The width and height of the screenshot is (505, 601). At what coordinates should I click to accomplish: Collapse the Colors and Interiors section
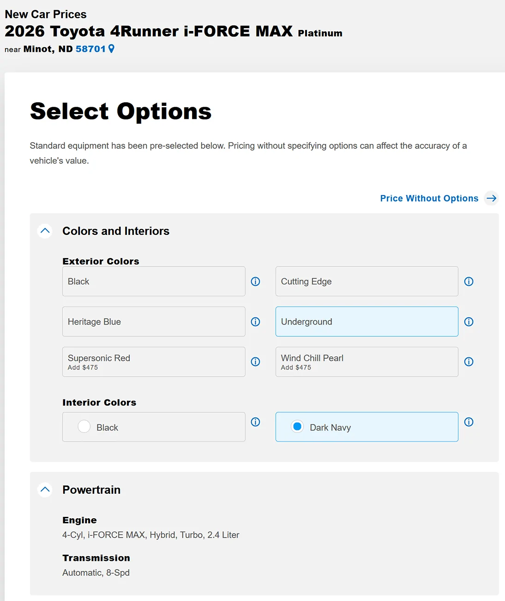(x=45, y=231)
